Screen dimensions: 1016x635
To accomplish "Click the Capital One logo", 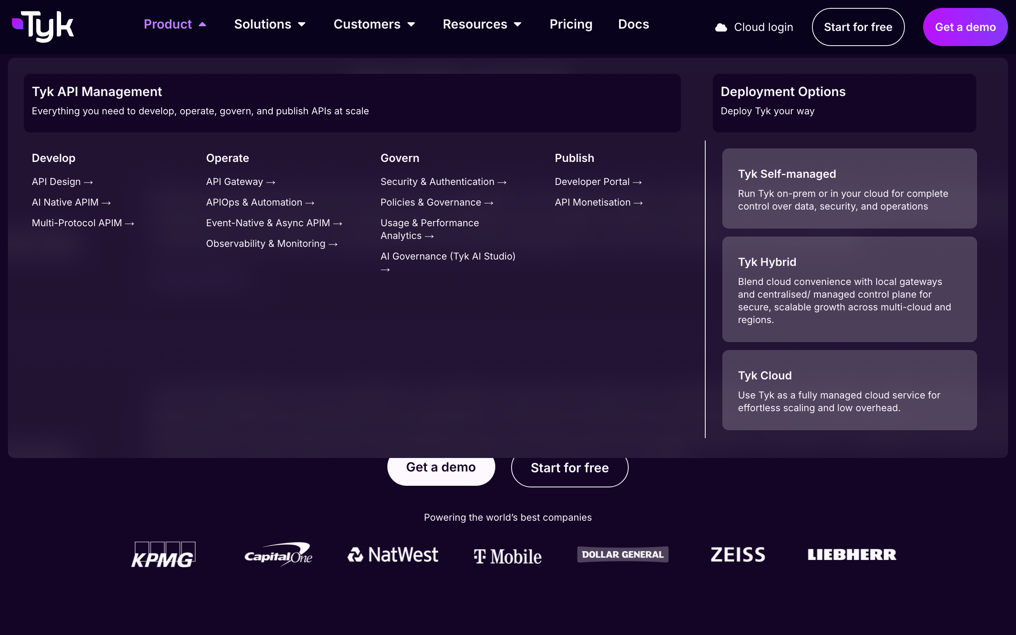I will (x=278, y=554).
